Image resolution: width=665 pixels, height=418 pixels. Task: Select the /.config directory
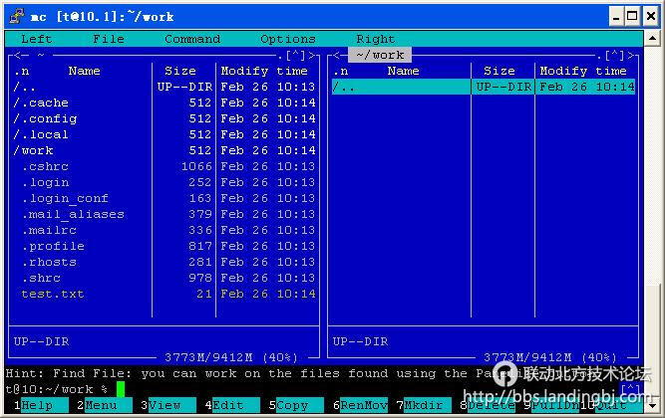46,118
